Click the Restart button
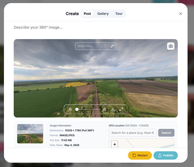194x167 pixels. click(140, 155)
